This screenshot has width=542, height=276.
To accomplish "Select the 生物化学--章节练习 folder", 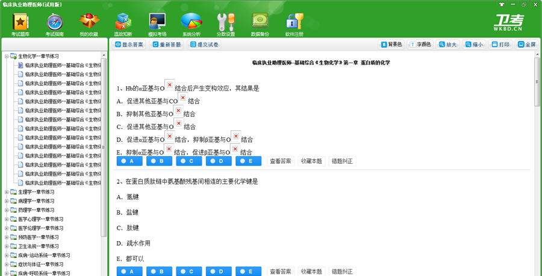I will 39,56.
